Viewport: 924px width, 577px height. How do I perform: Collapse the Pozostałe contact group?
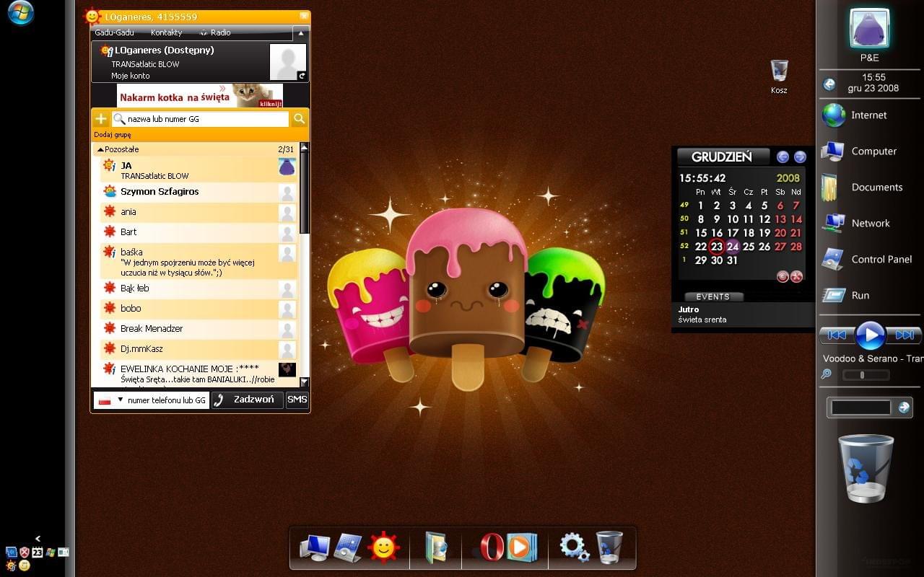(x=100, y=149)
